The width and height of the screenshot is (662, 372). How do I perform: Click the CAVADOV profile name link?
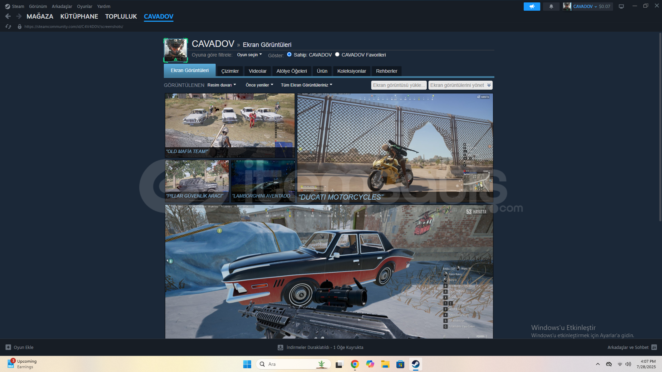click(213, 44)
